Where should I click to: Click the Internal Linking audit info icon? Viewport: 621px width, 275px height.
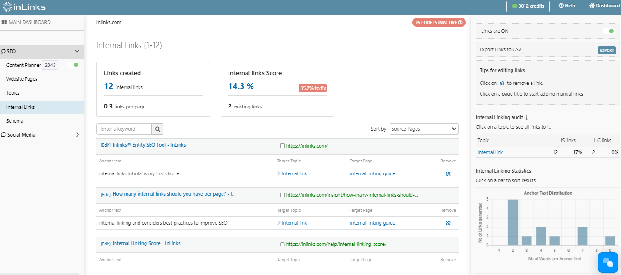click(527, 118)
